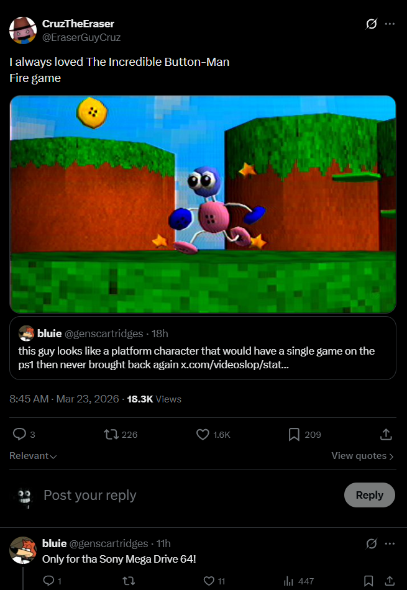Like bluie's reply with 11 likes
The width and height of the screenshot is (407, 590).
click(x=209, y=581)
